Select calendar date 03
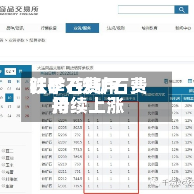This screenshot has height=194, width=194. pos(9,89)
